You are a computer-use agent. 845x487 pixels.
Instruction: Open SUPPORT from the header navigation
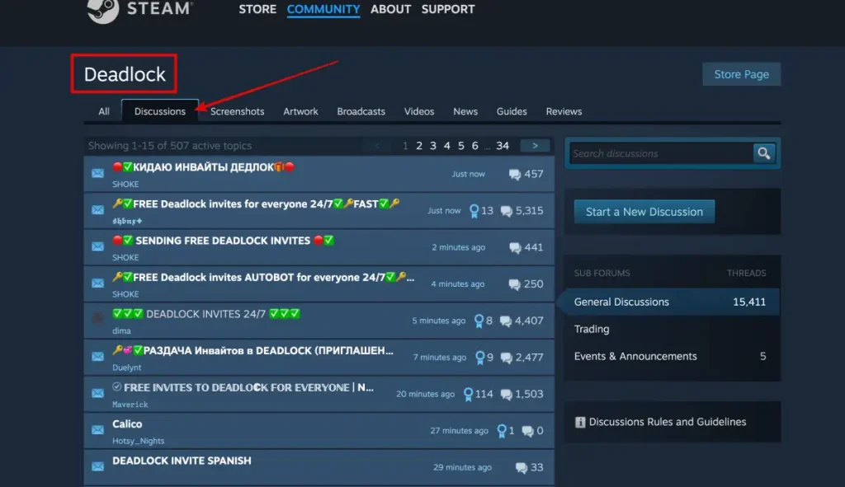(x=448, y=9)
